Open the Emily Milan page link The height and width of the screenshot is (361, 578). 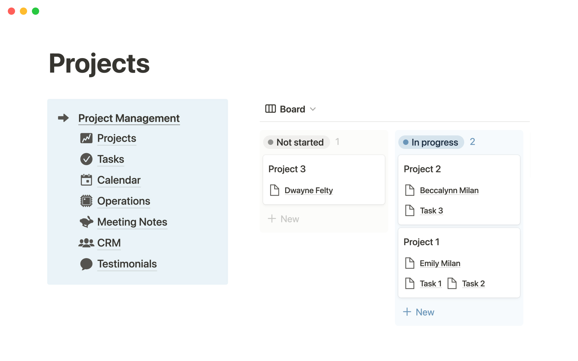(x=440, y=264)
